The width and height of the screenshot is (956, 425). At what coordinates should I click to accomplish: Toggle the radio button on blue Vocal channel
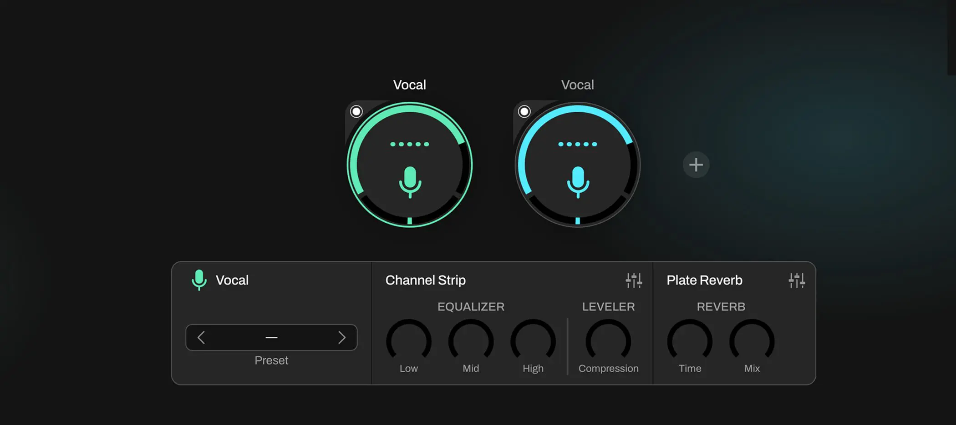tap(524, 111)
